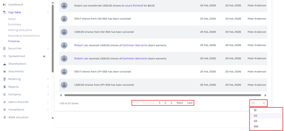Expand the Modeling submenu chevron

(x=48, y=79)
